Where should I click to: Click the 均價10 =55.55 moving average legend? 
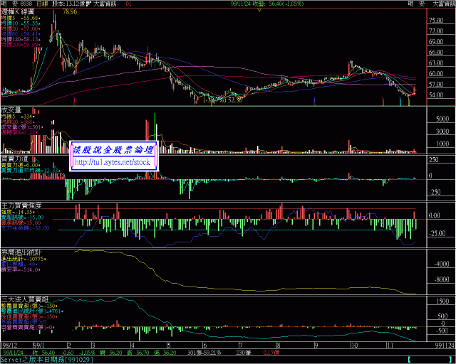tap(21, 23)
